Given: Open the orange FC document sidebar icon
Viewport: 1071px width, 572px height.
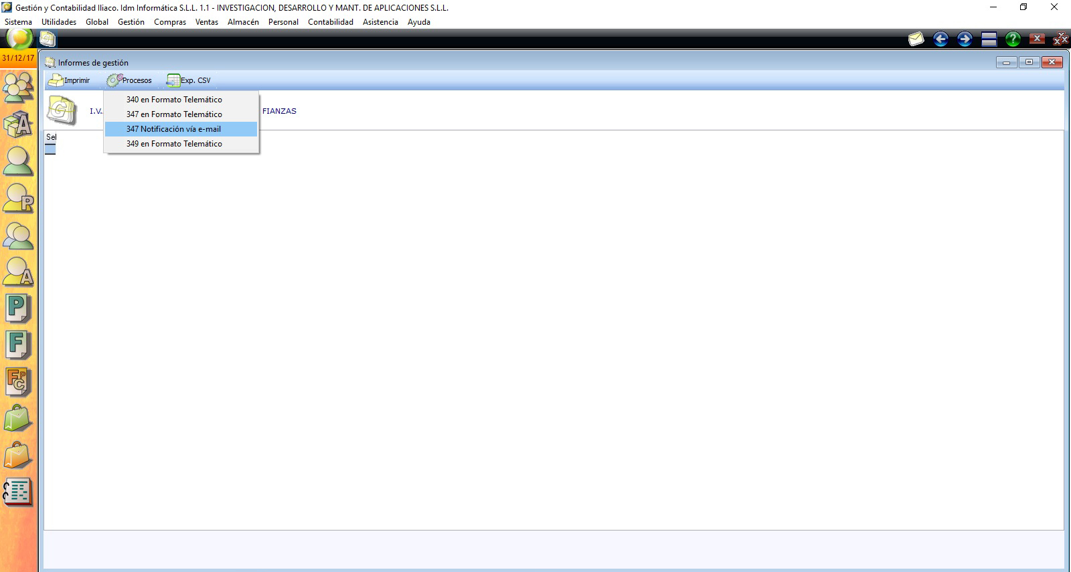Looking at the screenshot, I should pos(18,383).
